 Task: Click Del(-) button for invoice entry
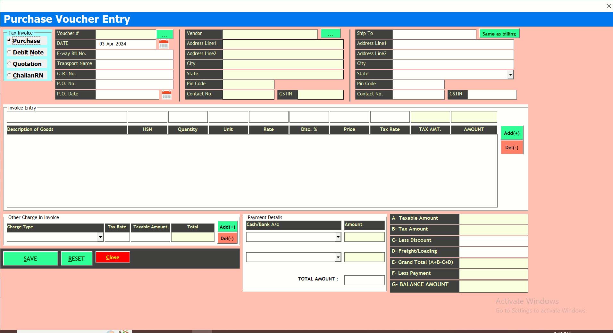(x=512, y=148)
